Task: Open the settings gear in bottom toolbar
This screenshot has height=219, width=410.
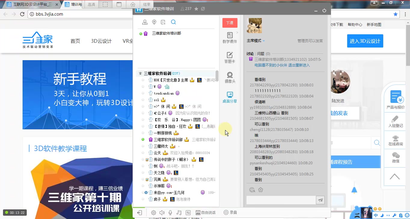Action: [x=153, y=212]
